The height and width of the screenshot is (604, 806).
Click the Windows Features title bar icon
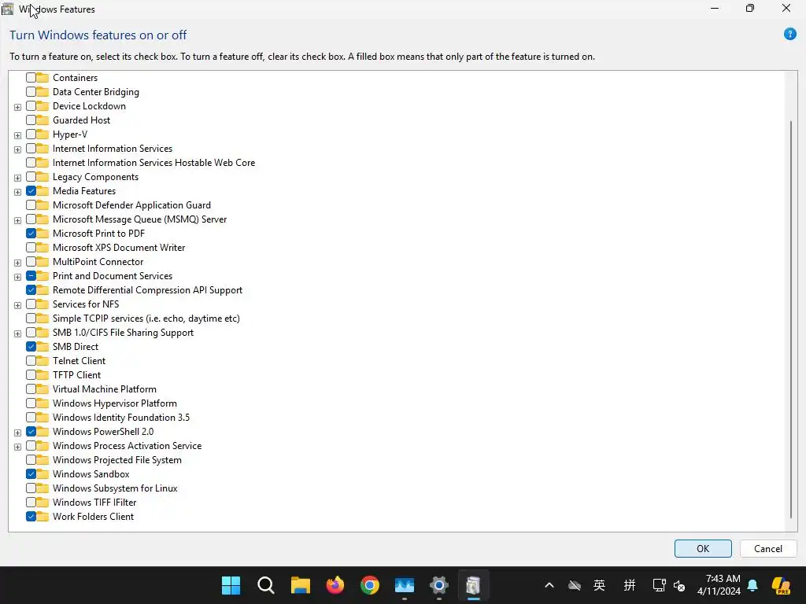coord(8,9)
